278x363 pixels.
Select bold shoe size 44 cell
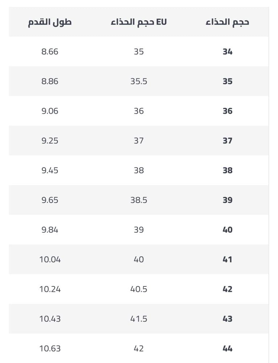pyautogui.click(x=227, y=348)
